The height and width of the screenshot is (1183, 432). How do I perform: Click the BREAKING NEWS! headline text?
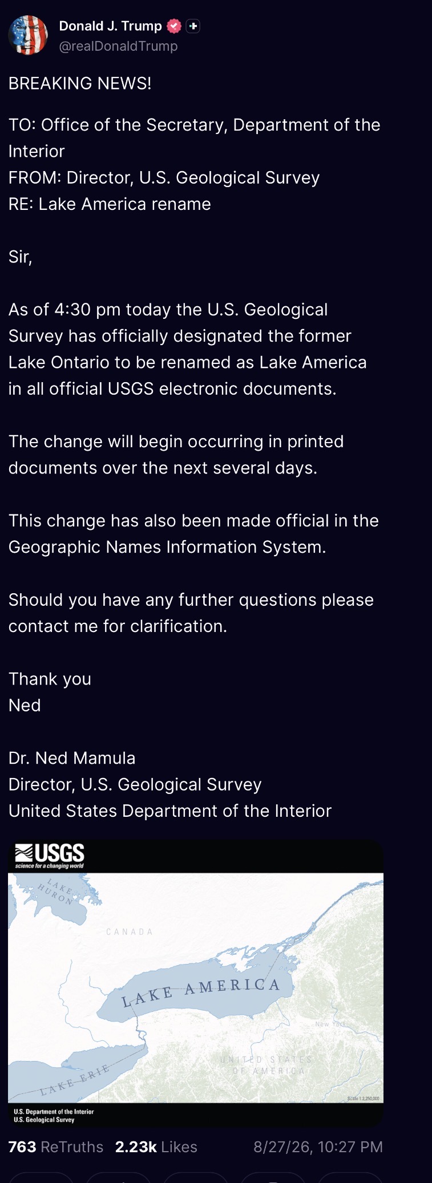[x=80, y=83]
